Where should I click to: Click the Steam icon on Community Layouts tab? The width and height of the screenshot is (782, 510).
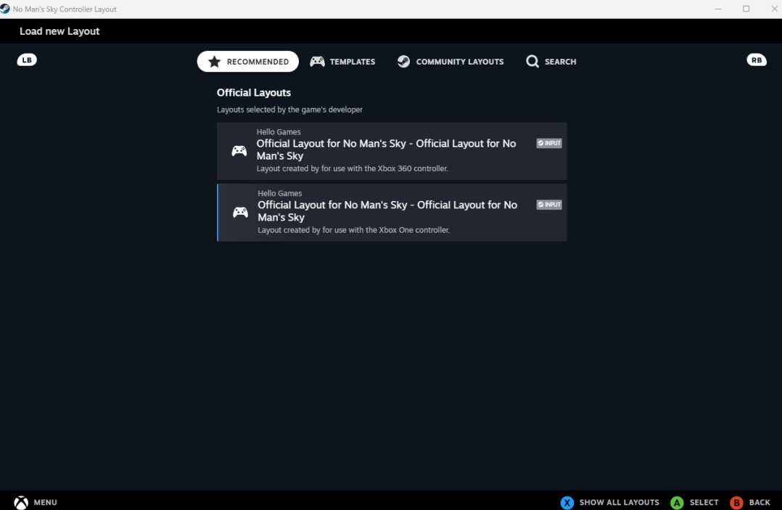click(x=403, y=62)
